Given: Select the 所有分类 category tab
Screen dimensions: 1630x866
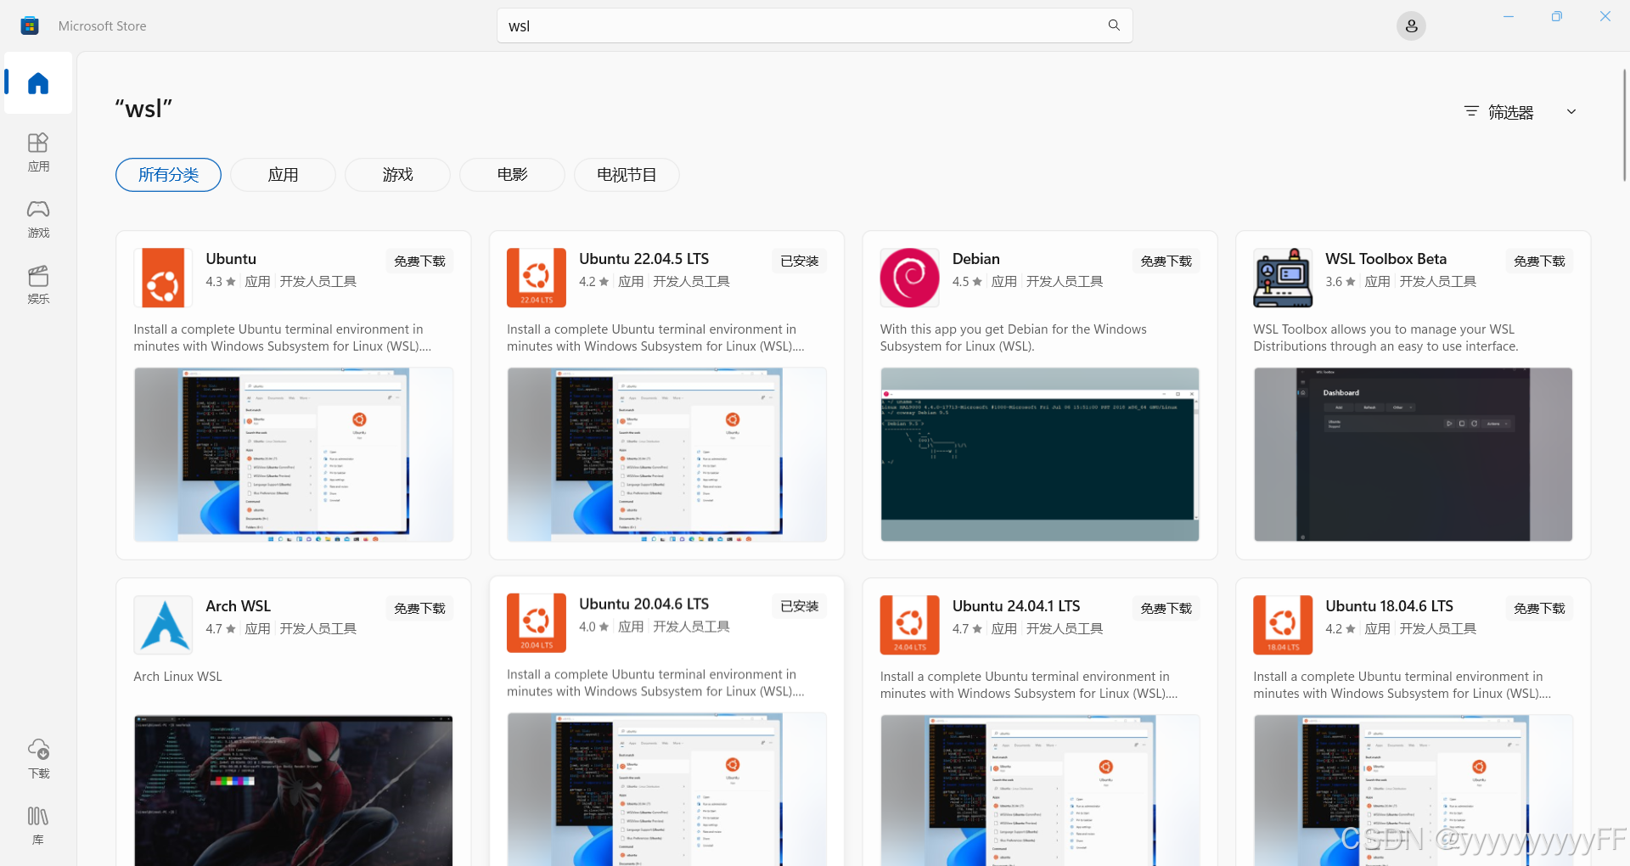Looking at the screenshot, I should point(168,175).
